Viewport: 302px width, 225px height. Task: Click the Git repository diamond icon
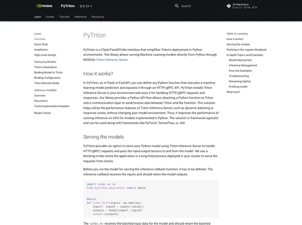pyautogui.click(x=229, y=6)
